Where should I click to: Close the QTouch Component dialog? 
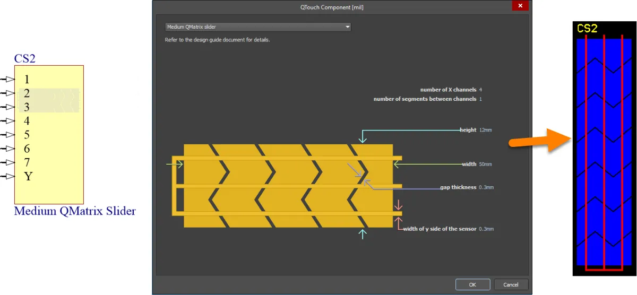coord(519,6)
